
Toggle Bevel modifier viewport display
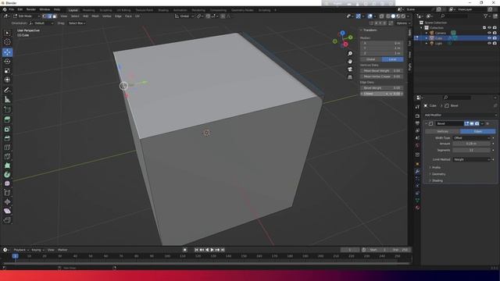coord(472,123)
